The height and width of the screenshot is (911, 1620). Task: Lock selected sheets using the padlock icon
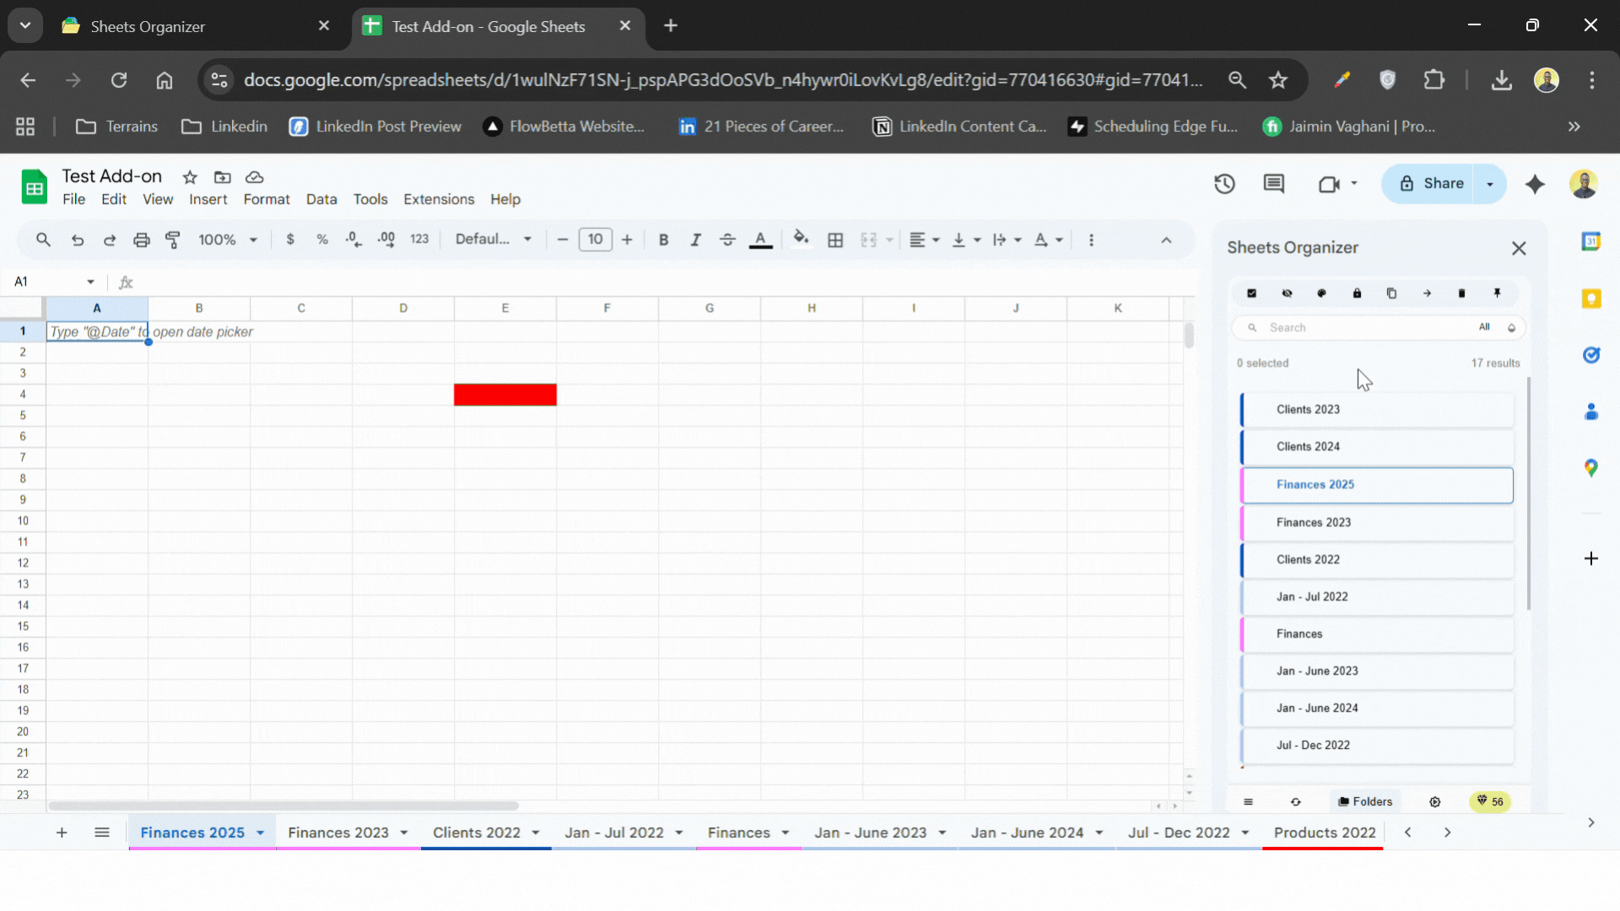click(1357, 294)
